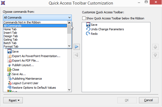Click the Redo icon in toolbar list
The image size is (162, 107).
coord(88,34)
